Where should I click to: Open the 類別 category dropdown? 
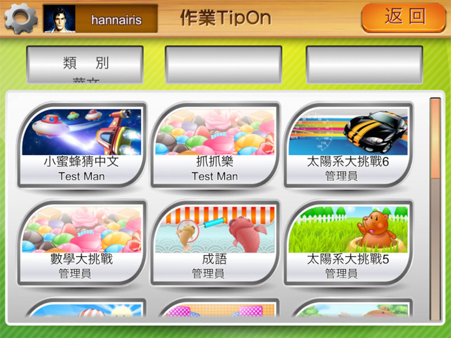(85, 64)
